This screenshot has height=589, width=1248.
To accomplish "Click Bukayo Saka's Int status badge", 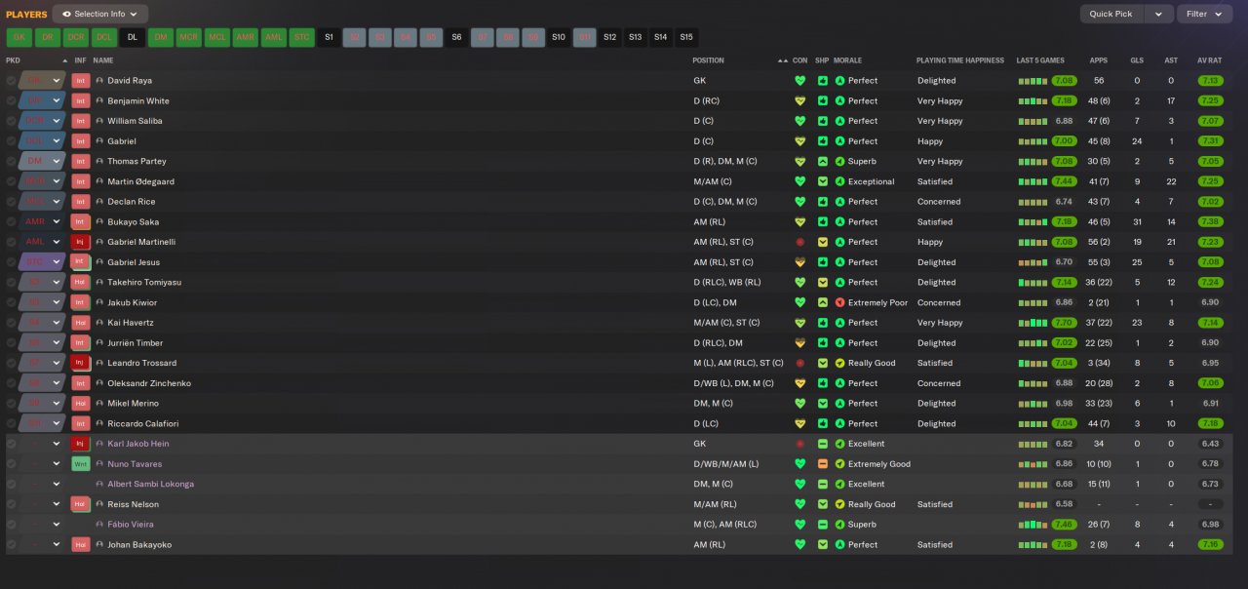I will (81, 222).
